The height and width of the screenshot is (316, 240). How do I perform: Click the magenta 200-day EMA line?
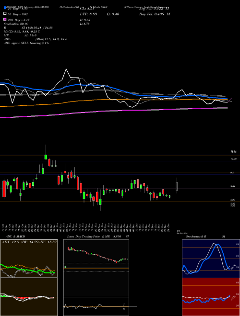(x=113, y=111)
